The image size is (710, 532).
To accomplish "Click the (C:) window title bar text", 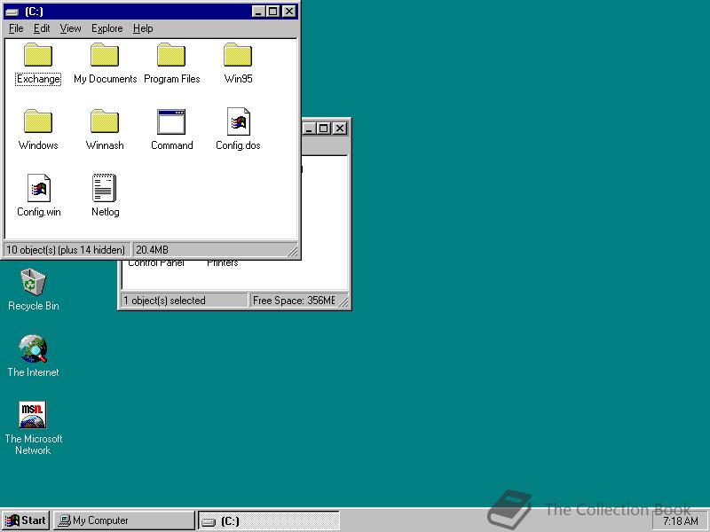I will (x=35, y=12).
